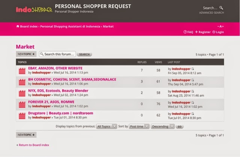
Task: Click the VIEWS column header
Action: click(158, 62)
